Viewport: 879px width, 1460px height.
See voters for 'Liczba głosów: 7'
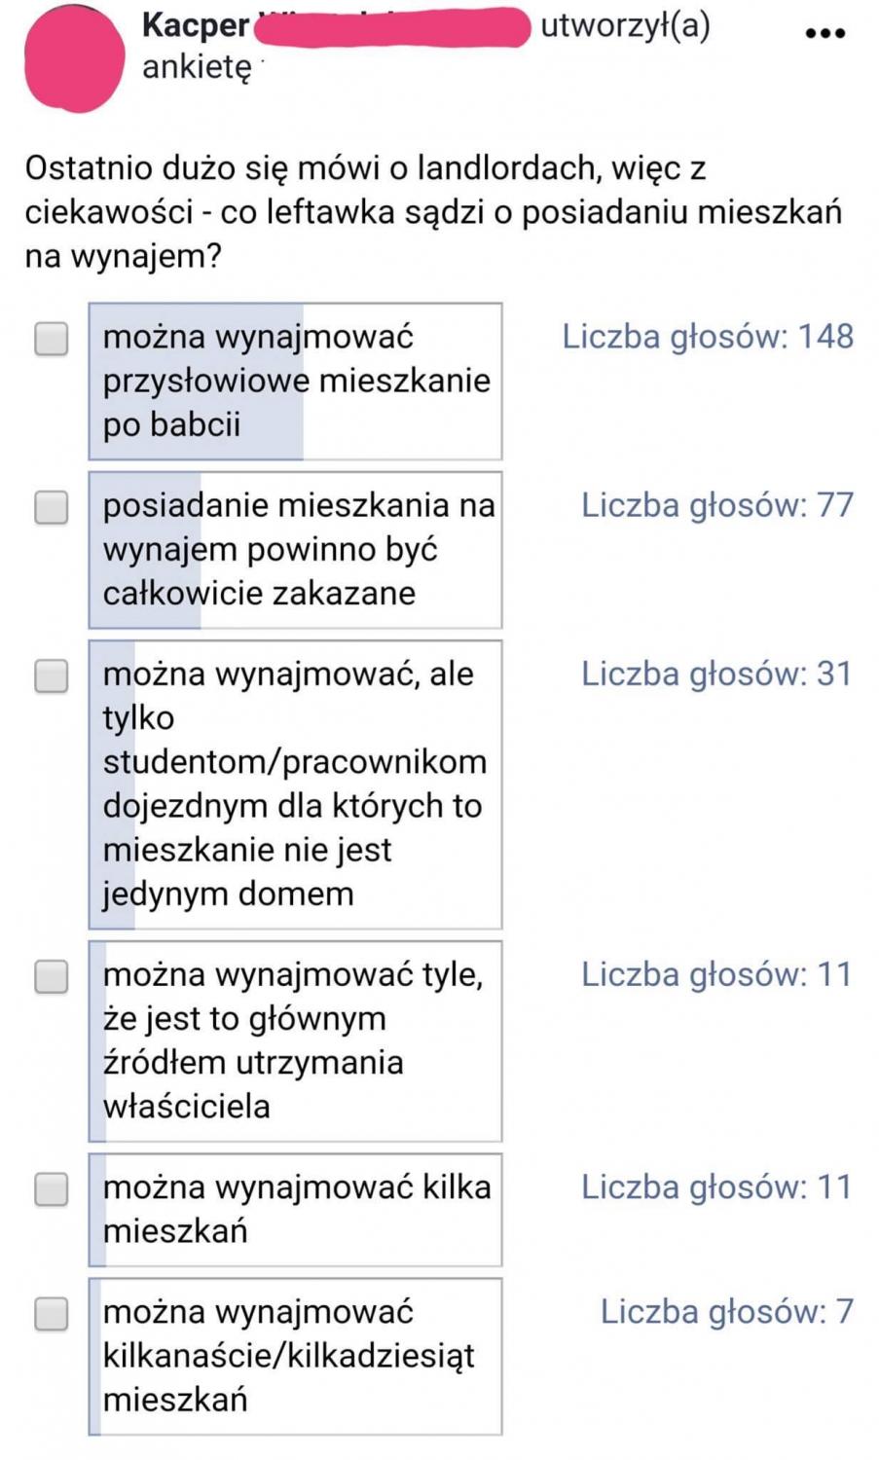[x=726, y=1312]
